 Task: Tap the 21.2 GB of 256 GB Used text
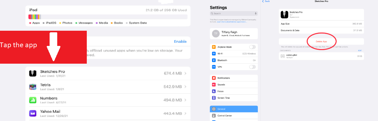(166, 10)
